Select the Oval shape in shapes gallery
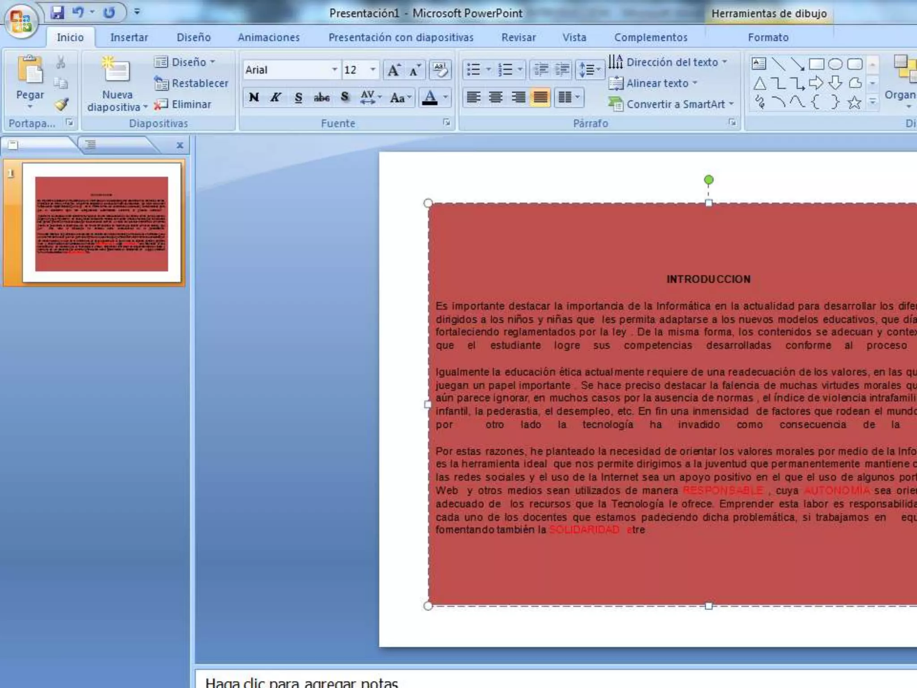This screenshot has height=688, width=917. [835, 64]
